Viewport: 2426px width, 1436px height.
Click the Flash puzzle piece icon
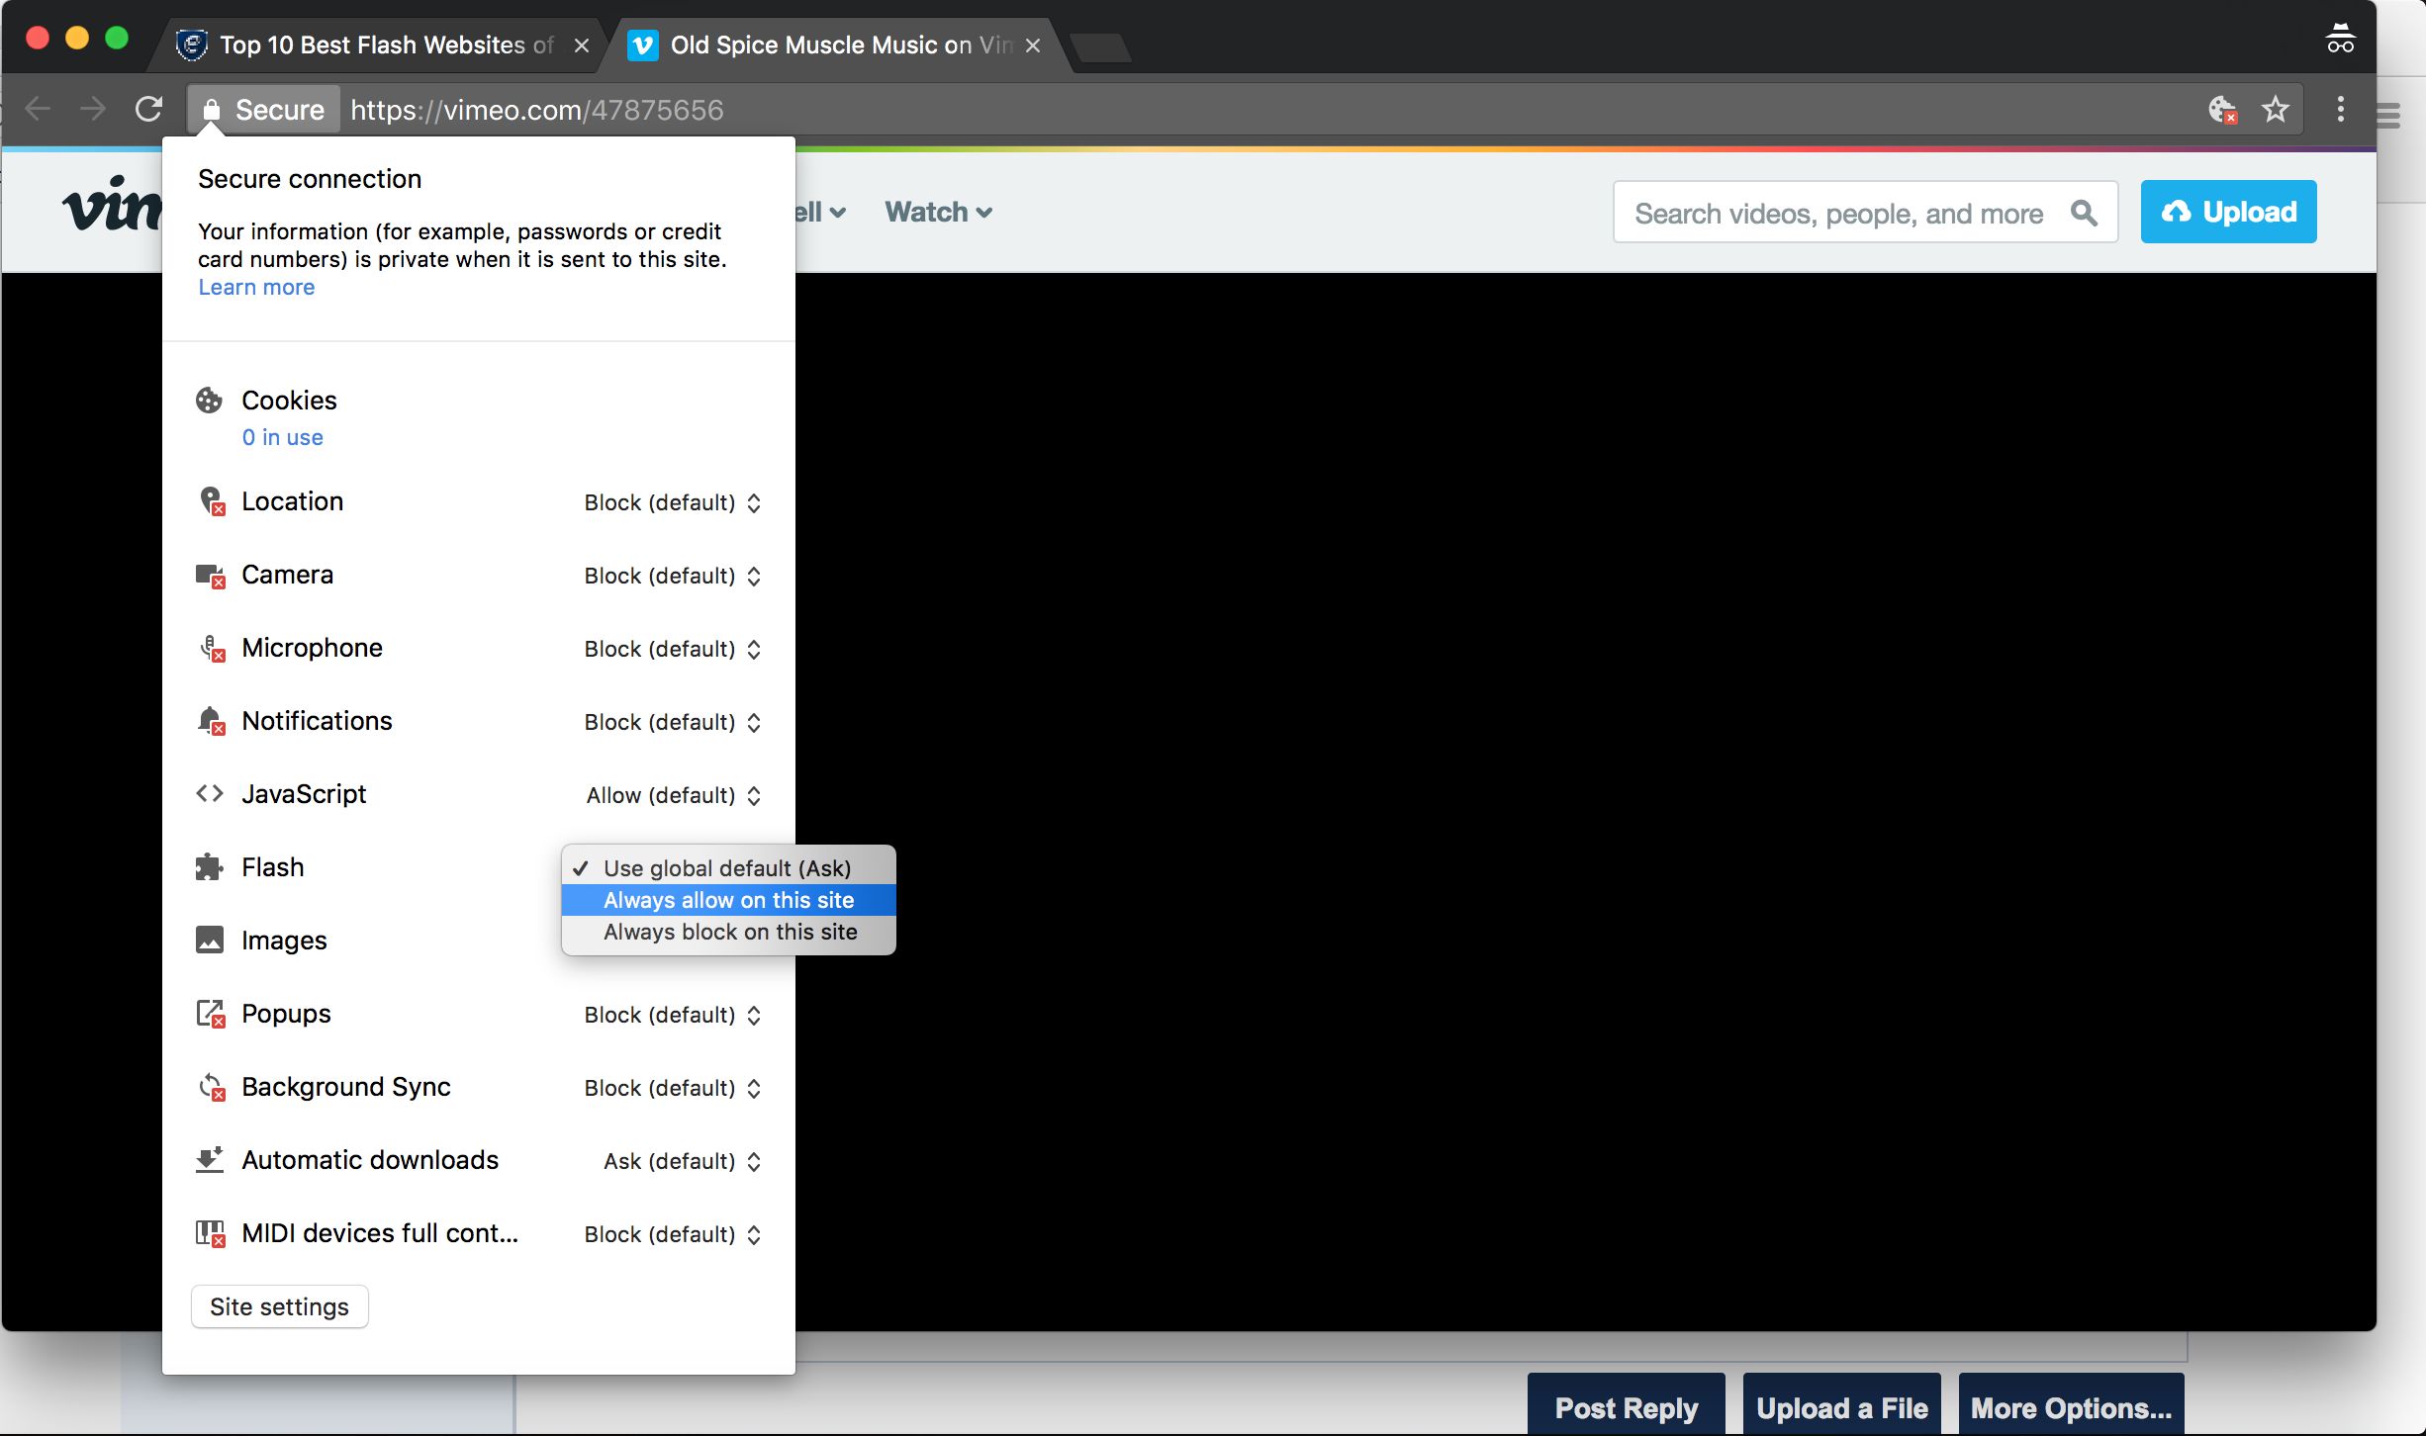209,867
